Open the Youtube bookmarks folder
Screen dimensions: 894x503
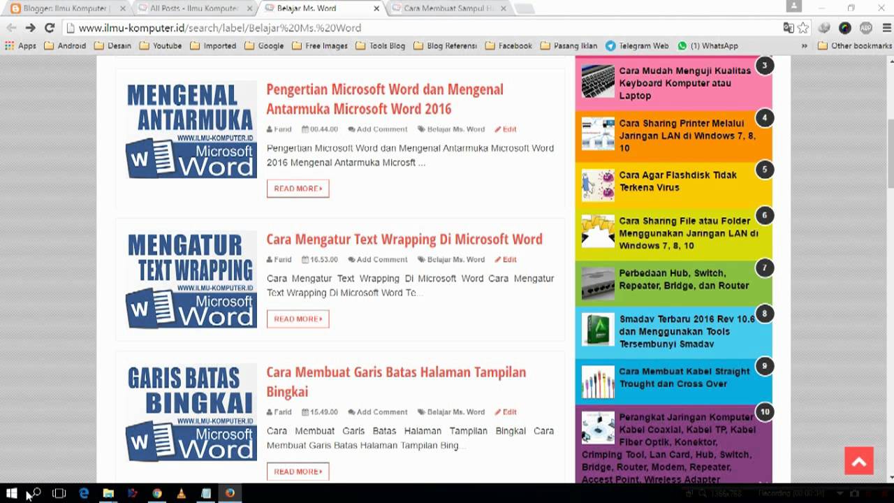pos(160,45)
